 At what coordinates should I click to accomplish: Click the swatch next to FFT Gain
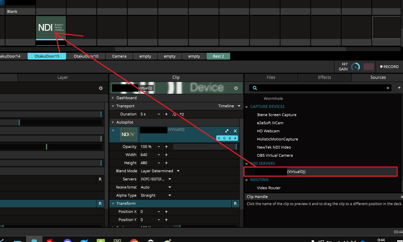(369, 67)
